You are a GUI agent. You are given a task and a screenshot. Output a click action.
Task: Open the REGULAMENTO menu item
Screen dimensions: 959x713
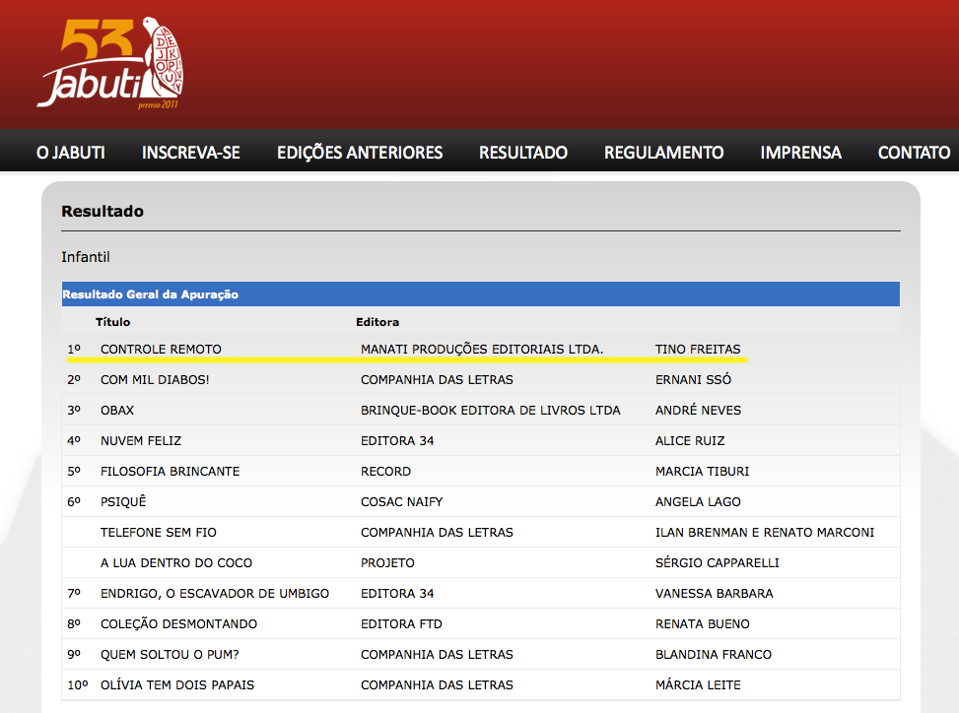663,152
